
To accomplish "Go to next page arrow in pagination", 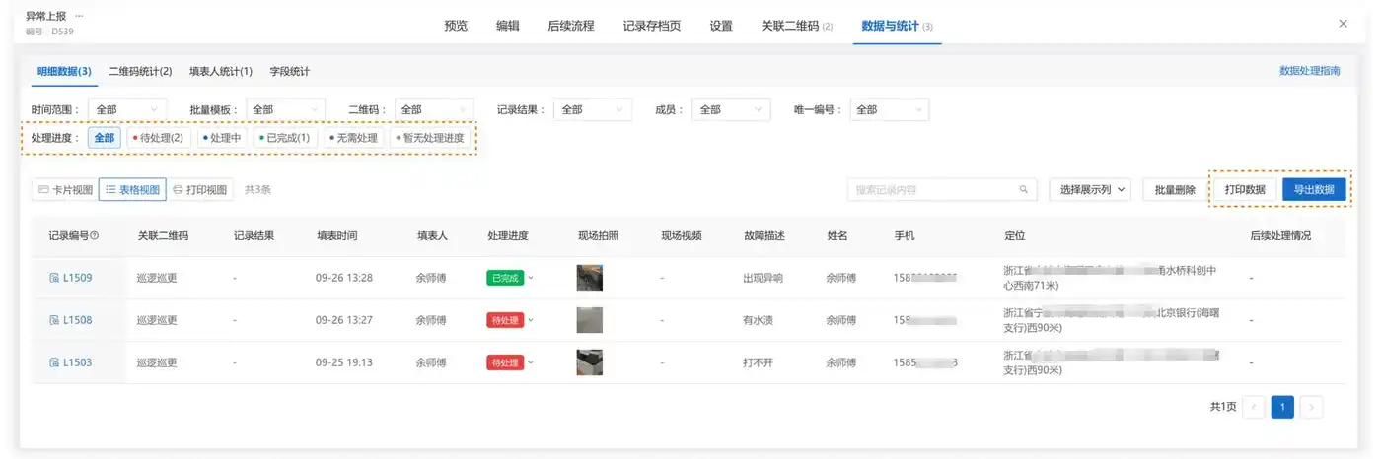I will 1311,407.
